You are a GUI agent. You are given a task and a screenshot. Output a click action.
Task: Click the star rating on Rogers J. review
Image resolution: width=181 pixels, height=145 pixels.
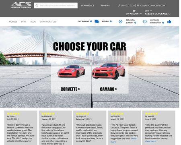(x=82, y=114)
